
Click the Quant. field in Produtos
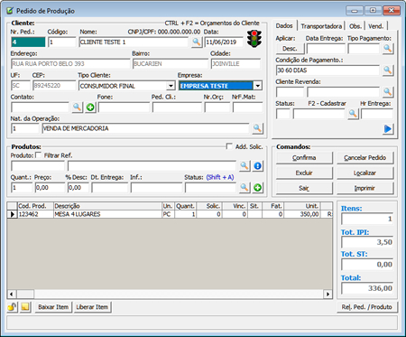(x=22, y=188)
